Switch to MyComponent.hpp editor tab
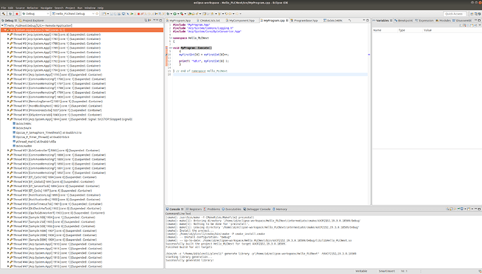This screenshot has width=482, height=274. click(241, 20)
